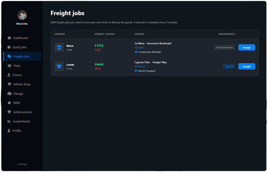The width and height of the screenshot is (269, 173).
Task: Click the Garage icon in sidebar
Action: point(9,93)
